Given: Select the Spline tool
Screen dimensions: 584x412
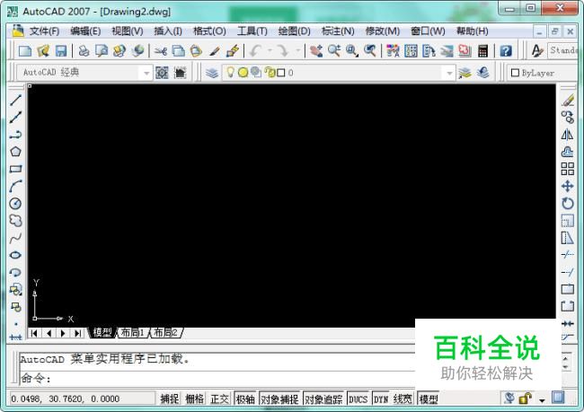Looking at the screenshot, I should [15, 238].
